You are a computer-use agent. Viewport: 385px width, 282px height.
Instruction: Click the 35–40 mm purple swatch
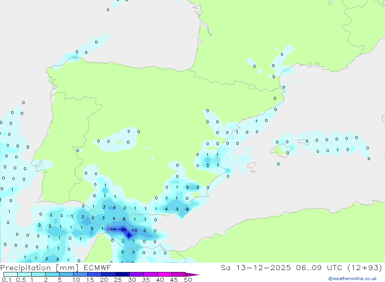(x=151, y=274)
